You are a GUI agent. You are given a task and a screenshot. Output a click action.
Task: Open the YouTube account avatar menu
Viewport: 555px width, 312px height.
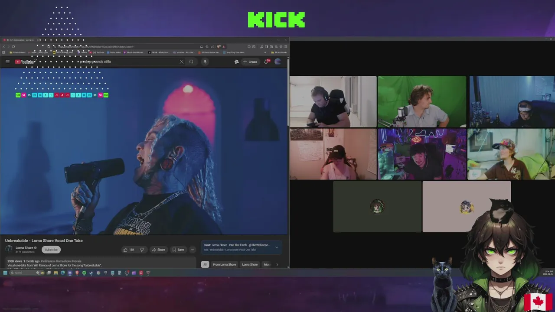(x=277, y=62)
